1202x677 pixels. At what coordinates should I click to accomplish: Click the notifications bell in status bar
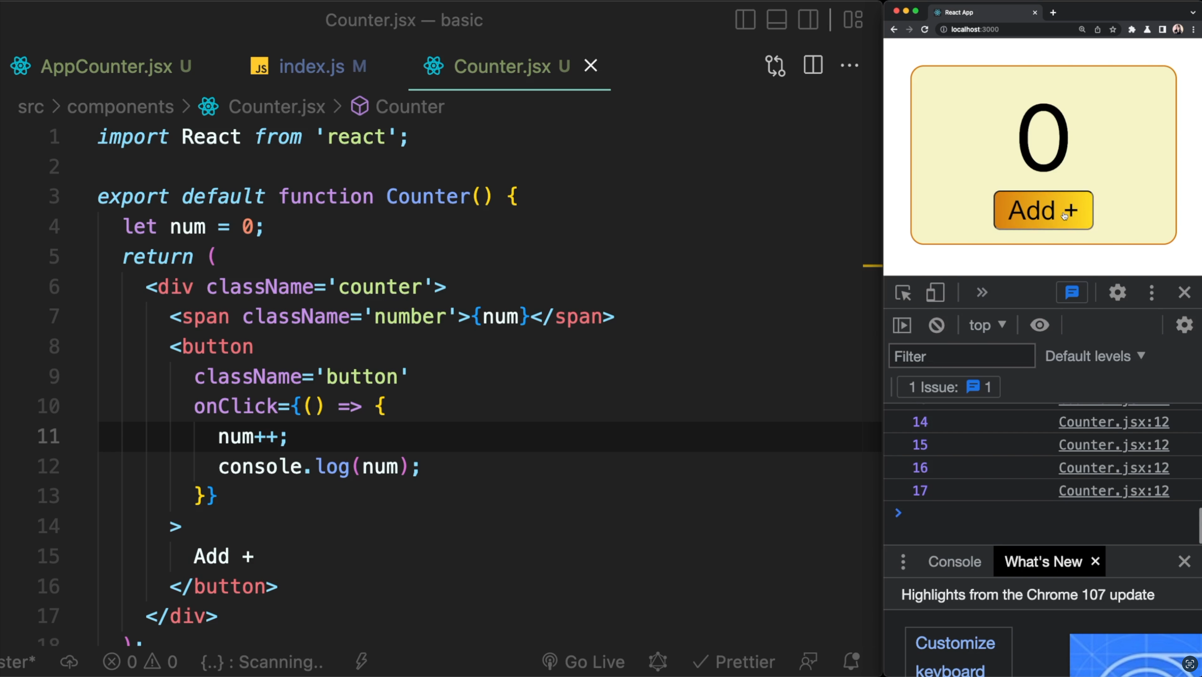pyautogui.click(x=851, y=662)
